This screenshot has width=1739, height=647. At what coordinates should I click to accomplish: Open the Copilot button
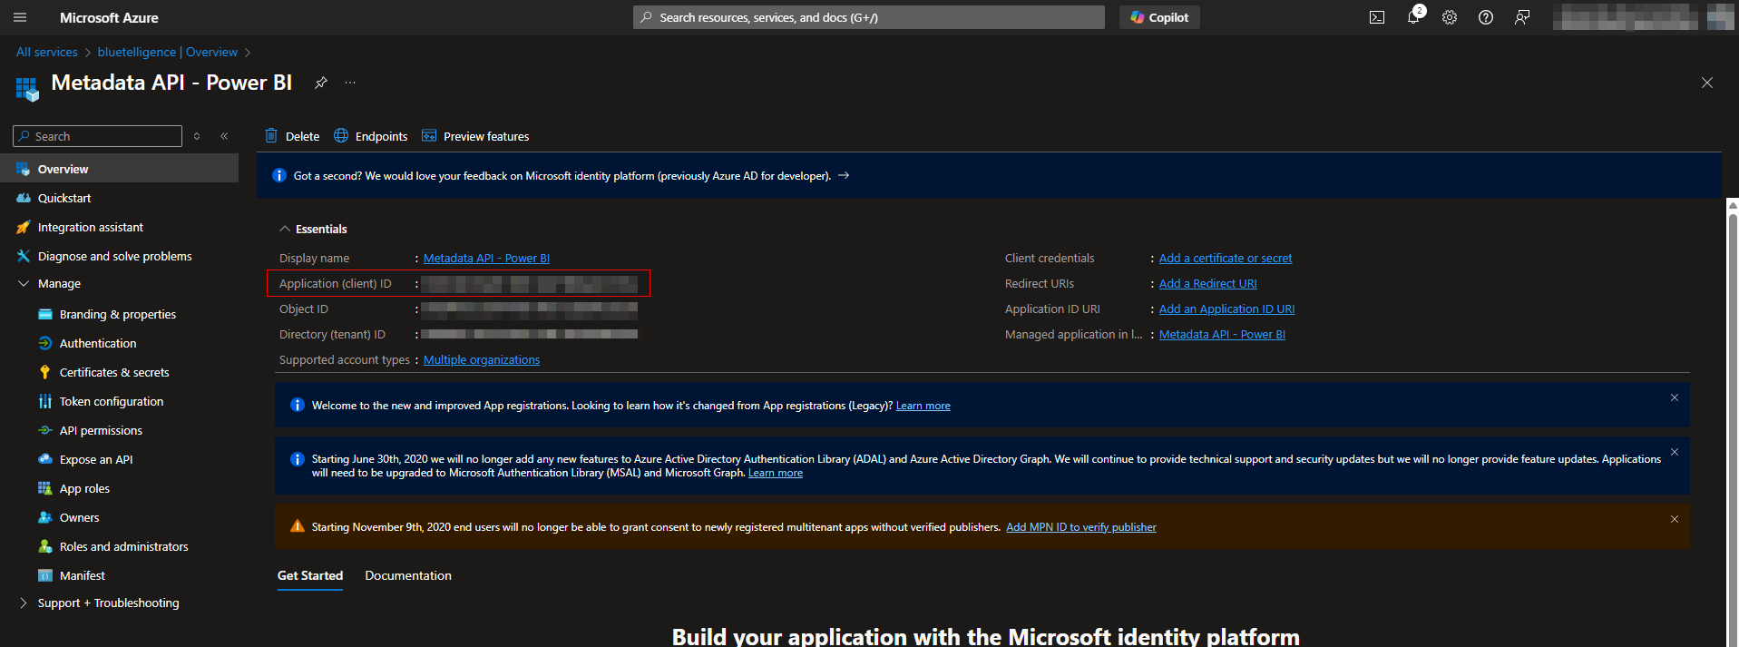[x=1159, y=17]
